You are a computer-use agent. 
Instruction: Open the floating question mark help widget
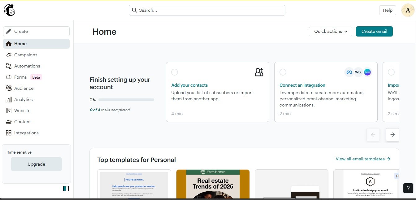(x=408, y=188)
